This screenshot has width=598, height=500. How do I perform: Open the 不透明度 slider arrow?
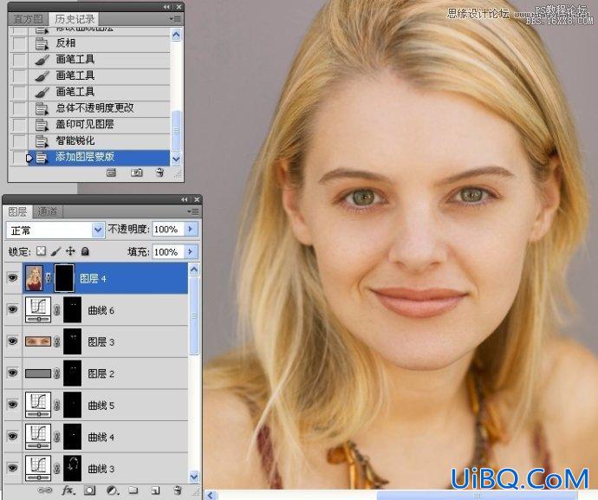pos(191,230)
